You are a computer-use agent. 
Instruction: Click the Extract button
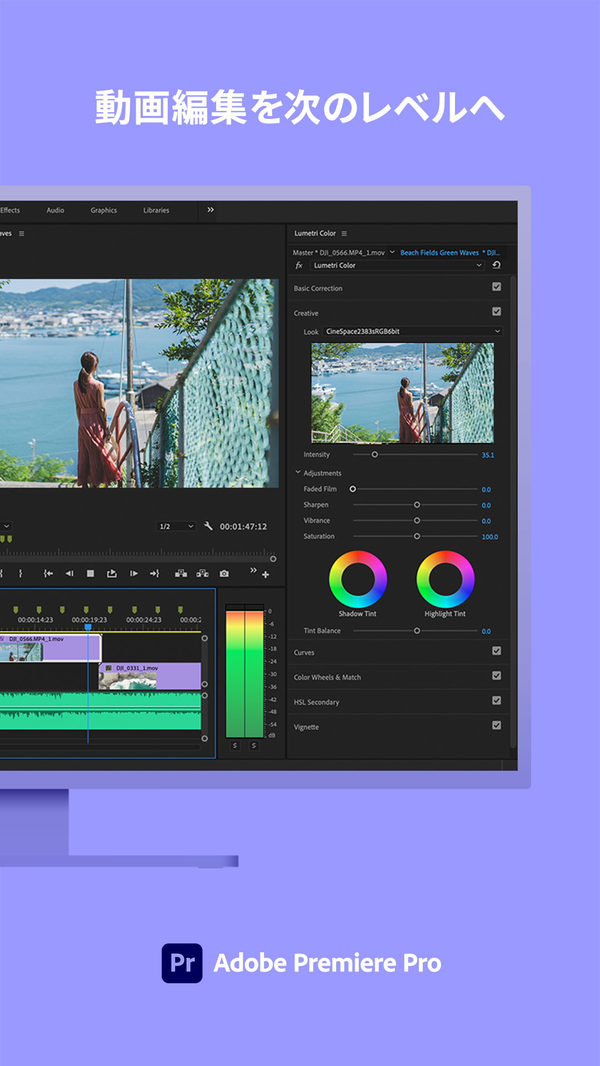tap(203, 574)
